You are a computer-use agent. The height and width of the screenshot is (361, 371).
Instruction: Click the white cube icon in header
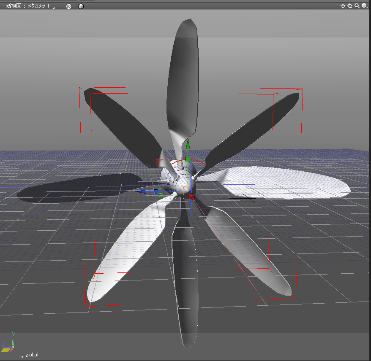click(81, 6)
